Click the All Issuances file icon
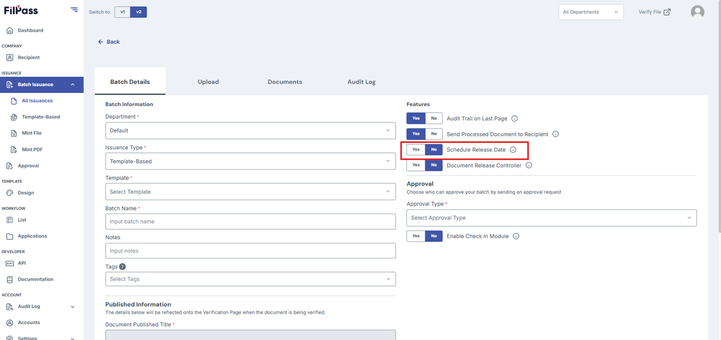 [14, 101]
